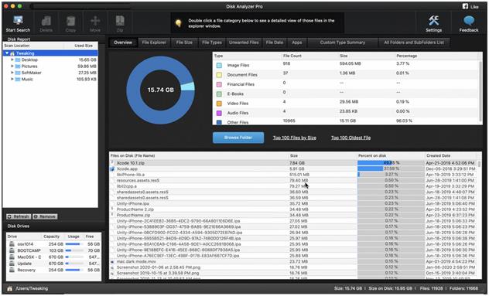Click the Facebook Like icon
The image size is (489, 296).
(465, 6)
